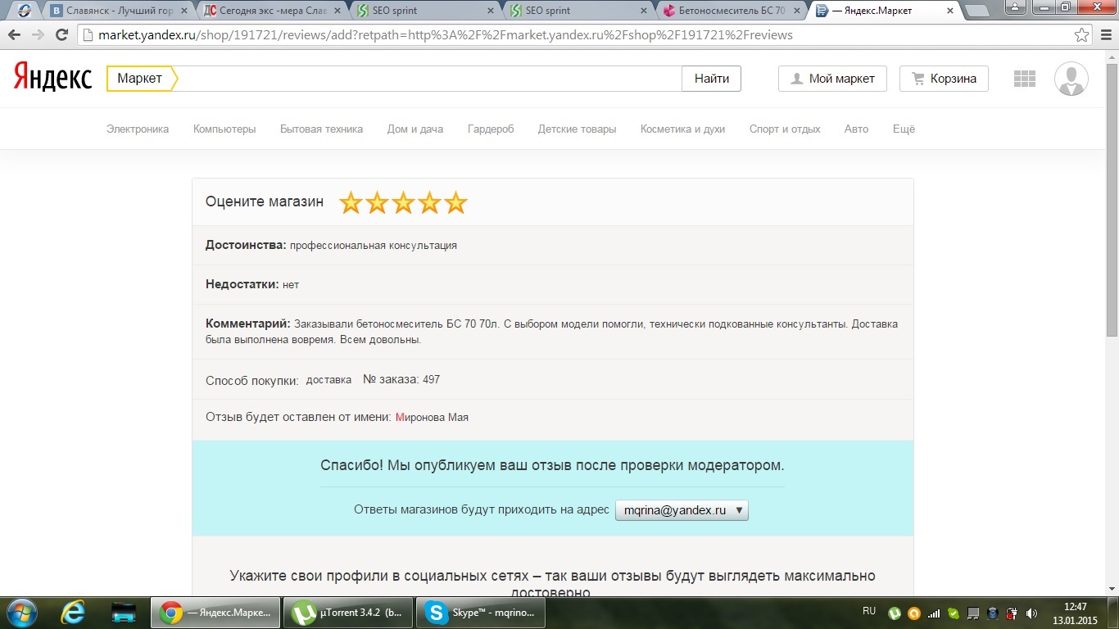Open the µTorrent tray icon
Image resolution: width=1119 pixels, height=629 pixels.
(x=895, y=613)
